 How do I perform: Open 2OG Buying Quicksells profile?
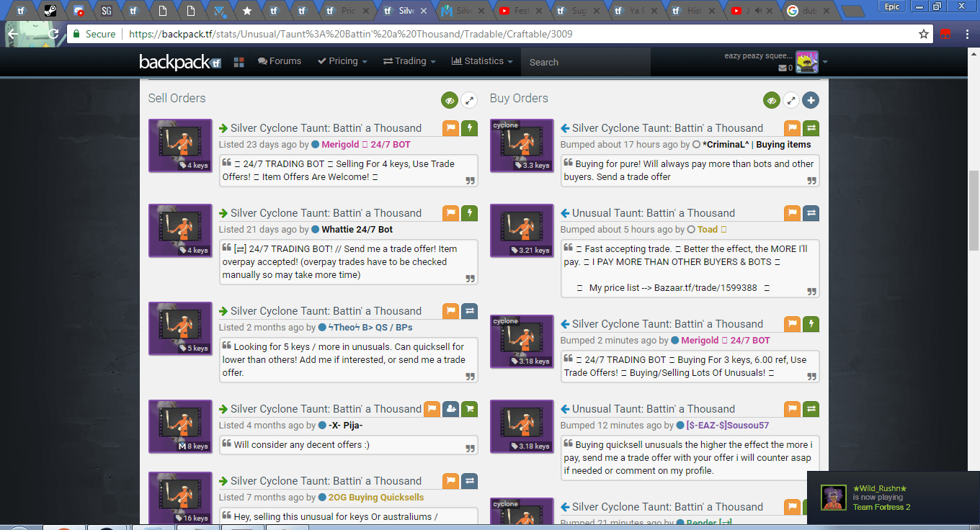375,498
